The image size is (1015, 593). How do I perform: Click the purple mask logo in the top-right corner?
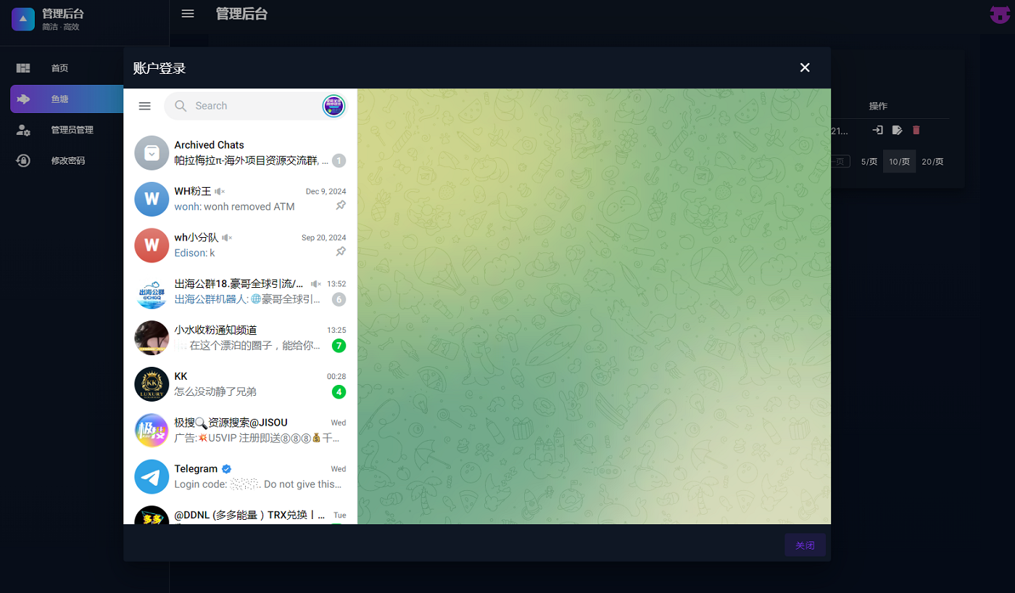(998, 14)
